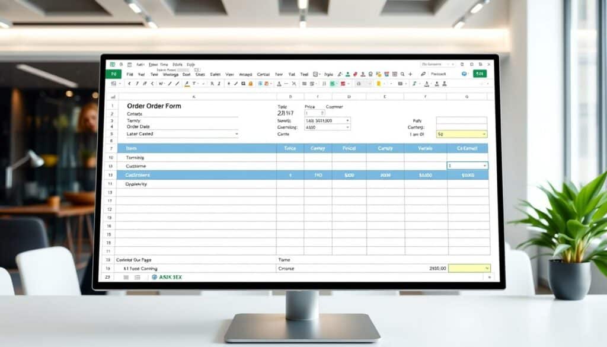Click the green button at right of menu row
This screenshot has height=347, width=607.
coord(480,74)
